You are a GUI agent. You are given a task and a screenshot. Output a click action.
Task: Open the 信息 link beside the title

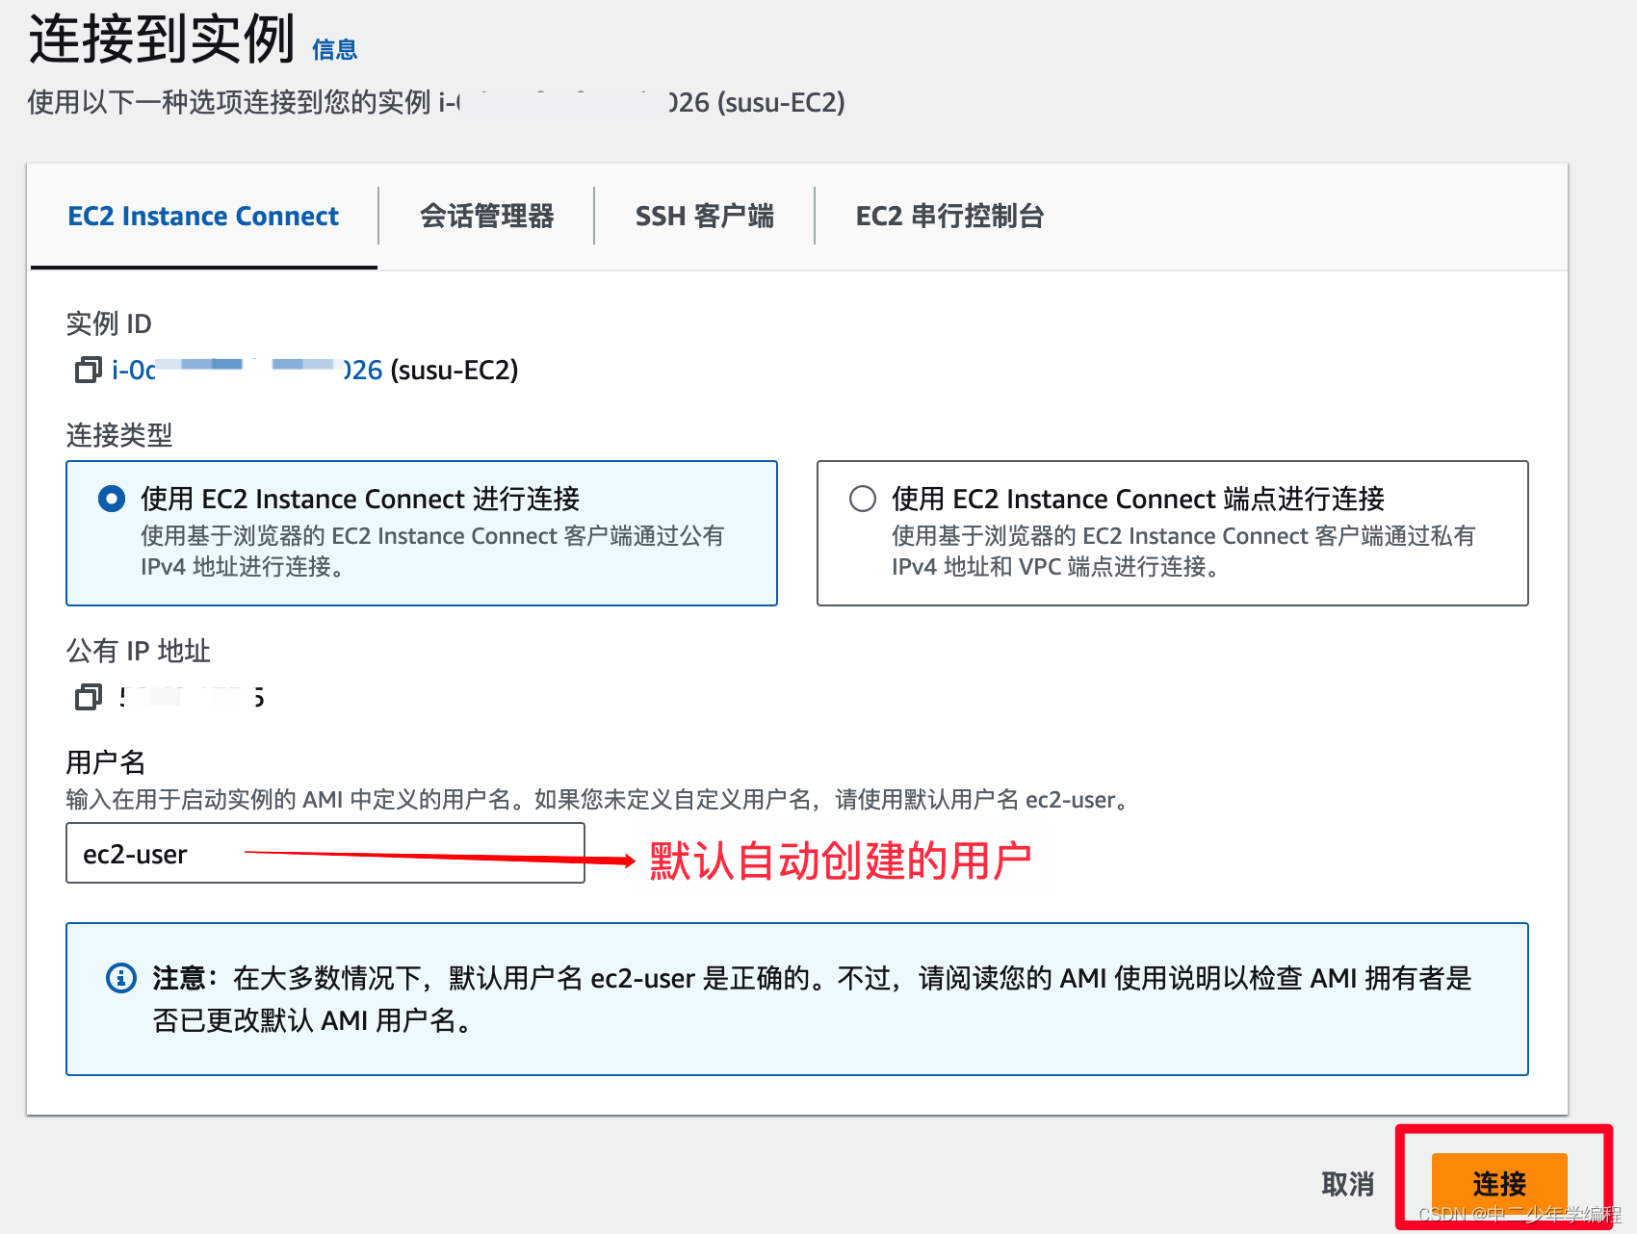(x=334, y=50)
